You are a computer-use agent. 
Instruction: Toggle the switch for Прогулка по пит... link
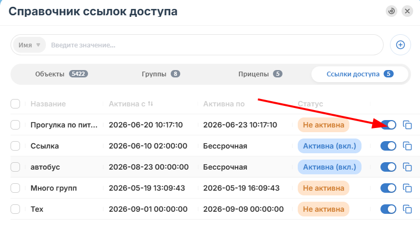tap(388, 125)
